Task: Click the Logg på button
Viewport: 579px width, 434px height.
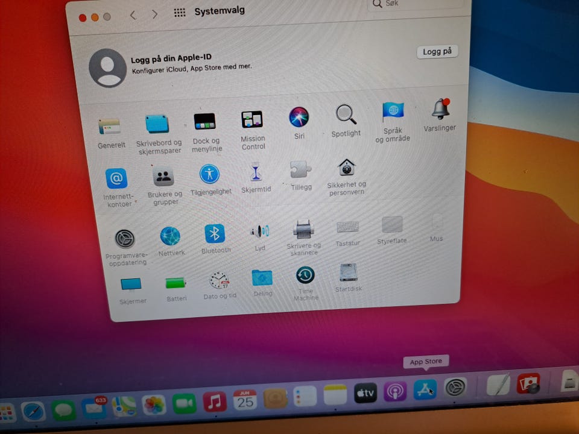Action: point(438,52)
